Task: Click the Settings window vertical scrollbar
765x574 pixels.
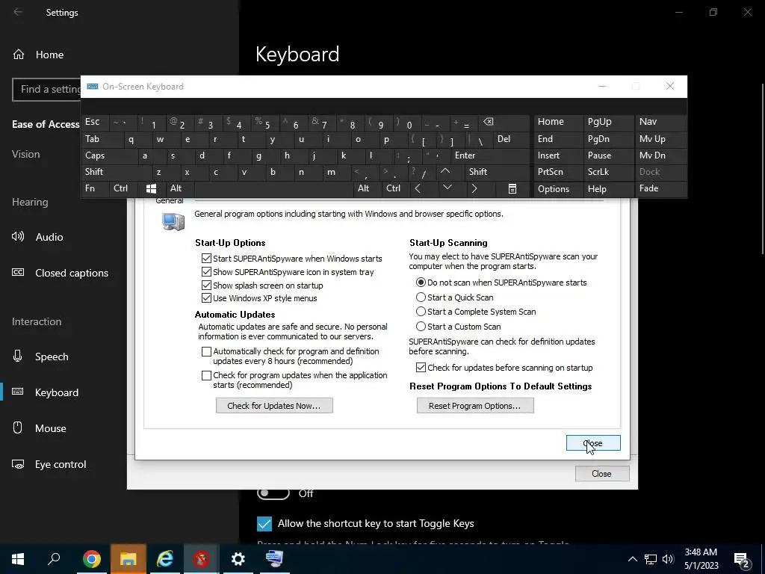Action: click(x=762, y=168)
